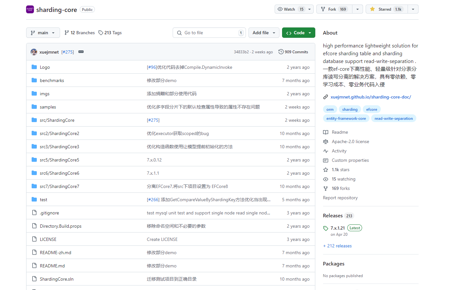456x290 pixels.
Task: Open the README-zh.md file
Action: click(56, 253)
